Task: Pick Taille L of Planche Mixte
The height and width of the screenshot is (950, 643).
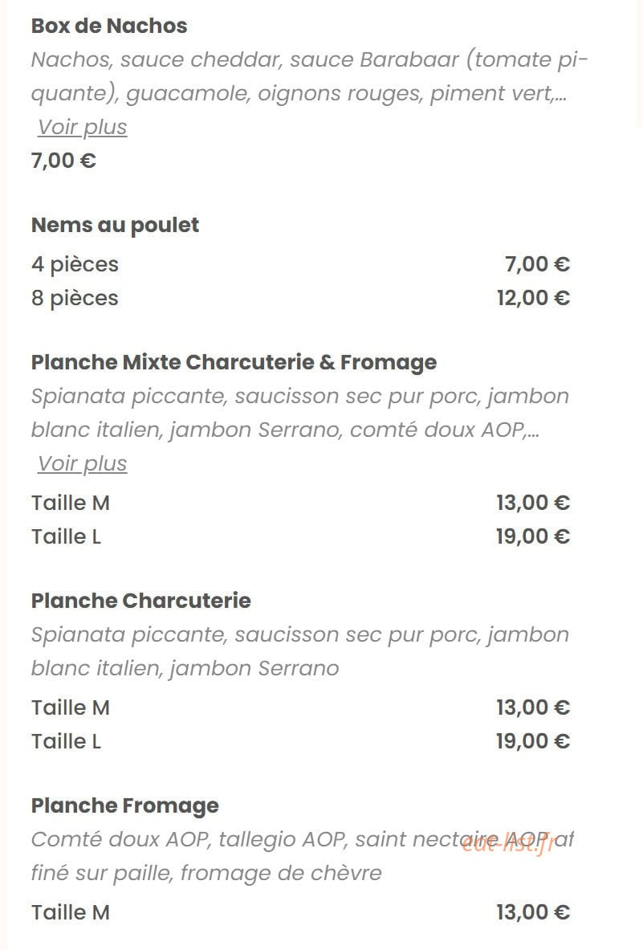Action: [300, 536]
